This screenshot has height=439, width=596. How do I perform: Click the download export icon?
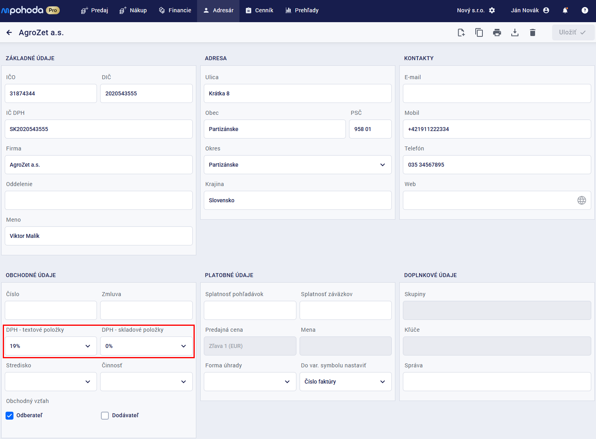(x=515, y=32)
